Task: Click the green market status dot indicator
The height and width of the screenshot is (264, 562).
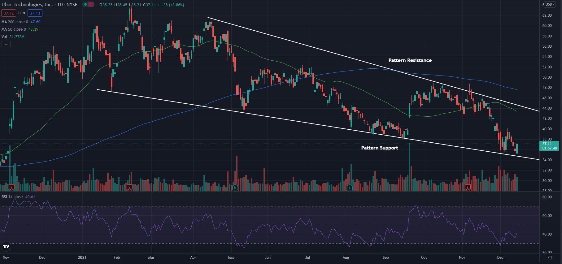Action: point(85,5)
